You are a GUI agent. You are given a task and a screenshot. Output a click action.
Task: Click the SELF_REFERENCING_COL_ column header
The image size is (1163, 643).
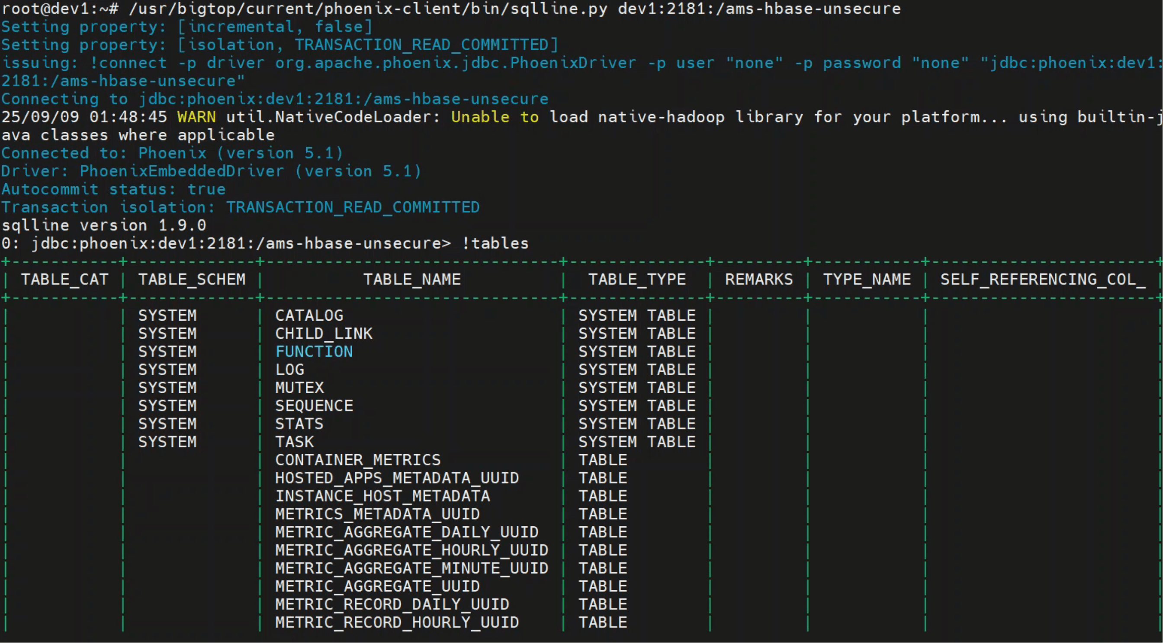click(1043, 280)
